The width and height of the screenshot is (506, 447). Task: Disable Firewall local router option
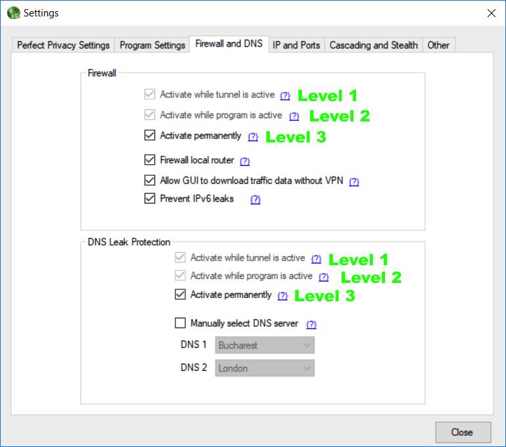150,160
